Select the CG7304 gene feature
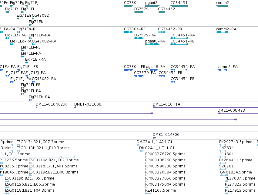Image resolution: width=258 pixels, height=195 pixels. [129, 6]
